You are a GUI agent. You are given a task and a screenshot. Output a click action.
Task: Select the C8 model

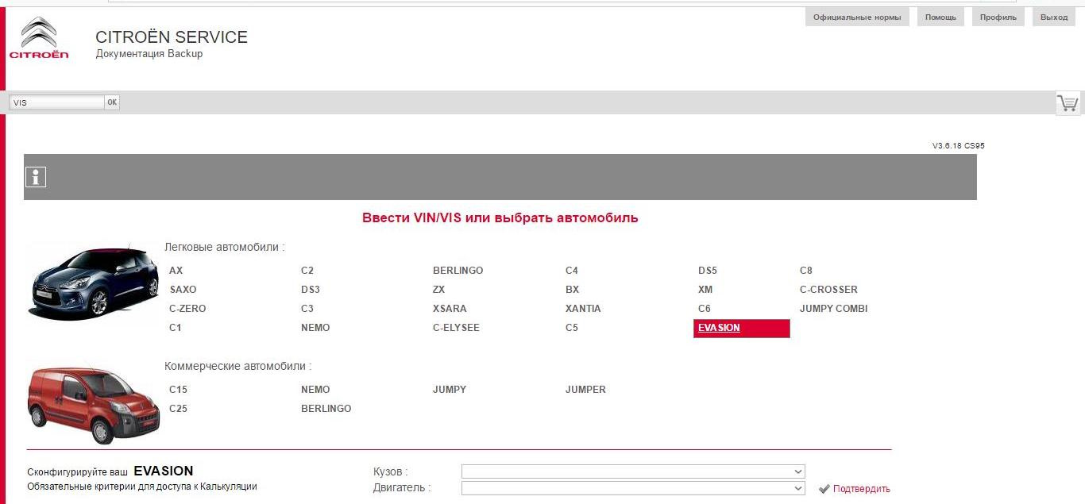point(806,271)
